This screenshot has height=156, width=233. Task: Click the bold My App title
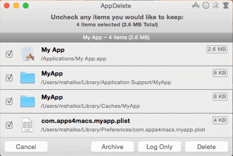pyautogui.click(x=53, y=50)
